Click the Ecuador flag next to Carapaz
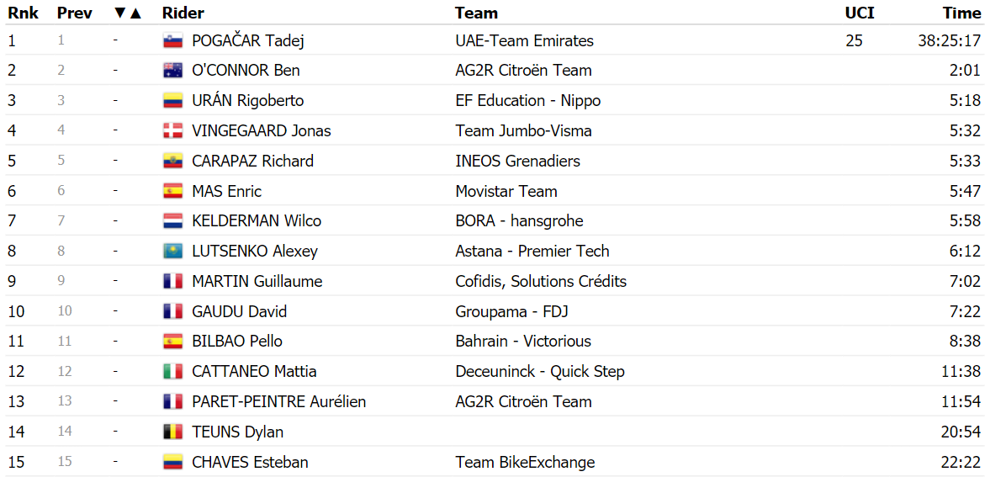This screenshot has width=990, height=477. click(172, 162)
